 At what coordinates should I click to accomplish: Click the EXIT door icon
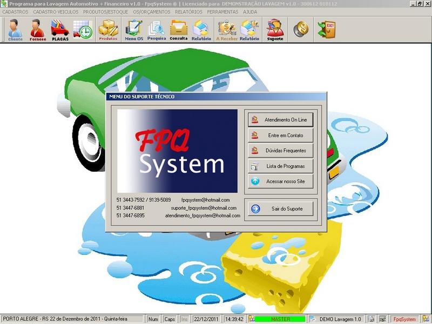(x=327, y=29)
